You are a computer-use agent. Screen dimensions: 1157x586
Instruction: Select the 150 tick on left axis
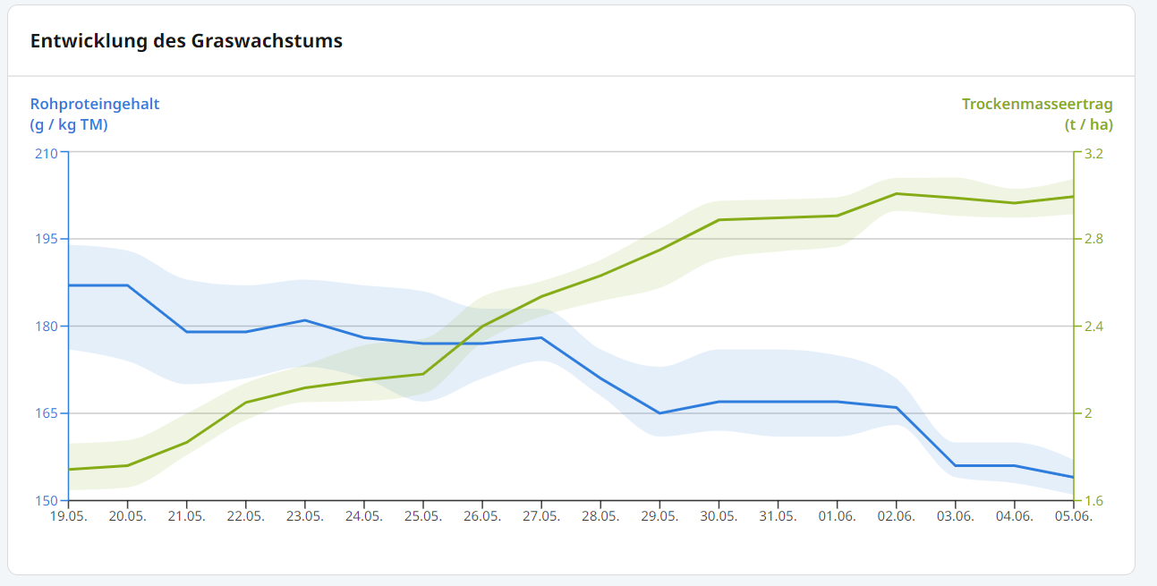46,500
